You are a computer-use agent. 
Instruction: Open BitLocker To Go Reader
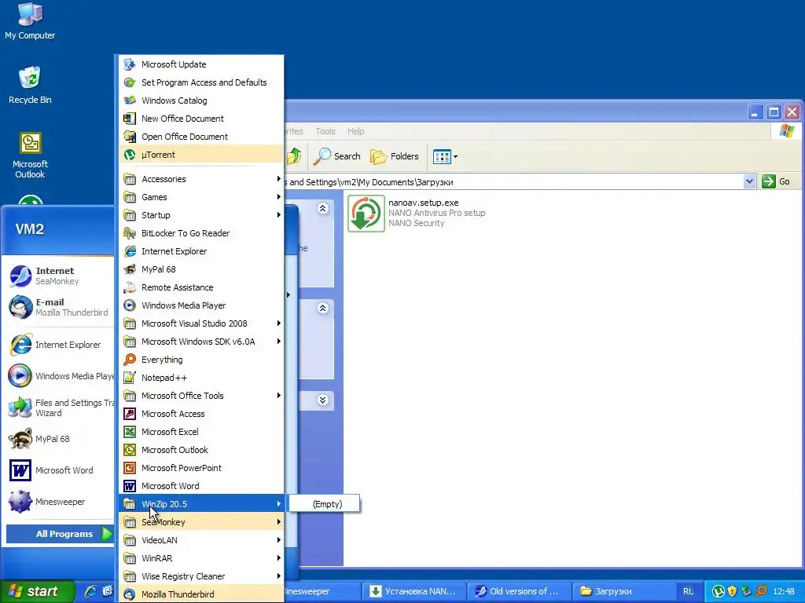(x=201, y=232)
